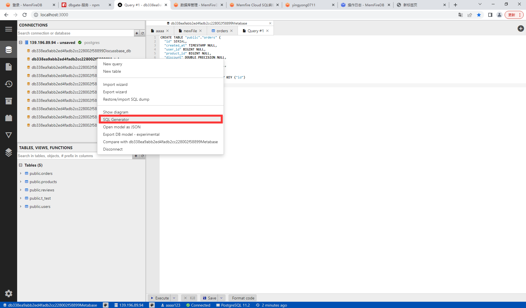Open the browser tab search dropdown
This screenshot has width=526, height=308.
(480, 5)
